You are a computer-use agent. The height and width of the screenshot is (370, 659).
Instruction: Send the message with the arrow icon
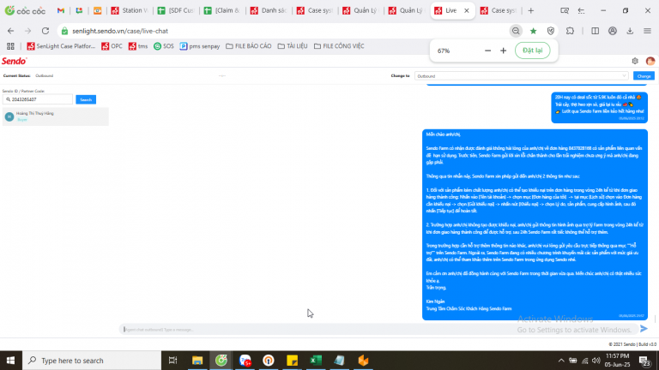[x=644, y=329]
